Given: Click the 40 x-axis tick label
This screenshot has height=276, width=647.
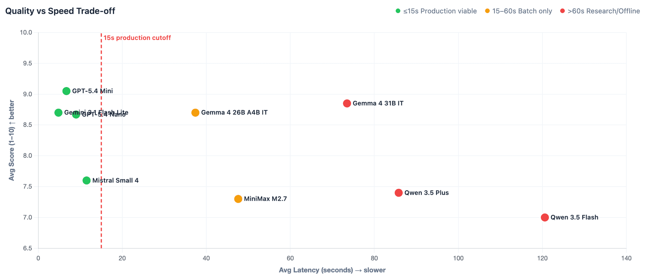Looking at the screenshot, I should coord(206,259).
